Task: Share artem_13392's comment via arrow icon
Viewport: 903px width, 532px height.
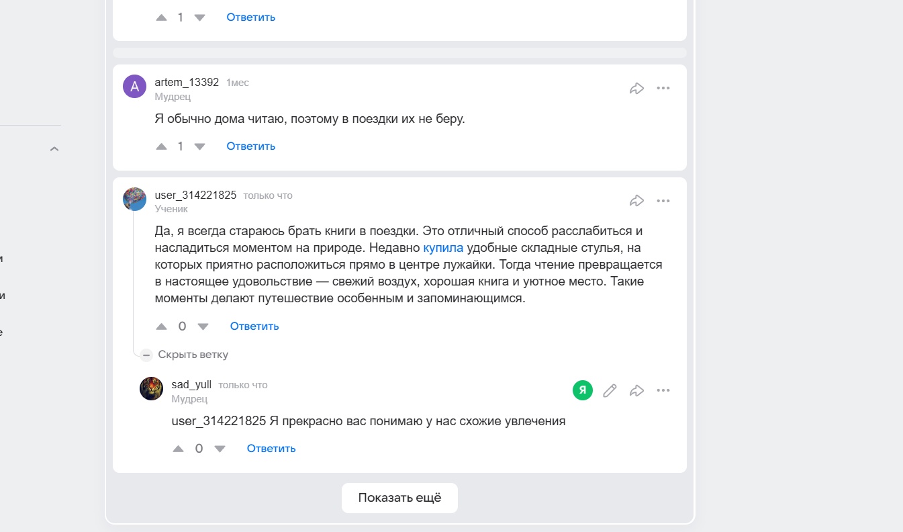Action: click(x=636, y=87)
